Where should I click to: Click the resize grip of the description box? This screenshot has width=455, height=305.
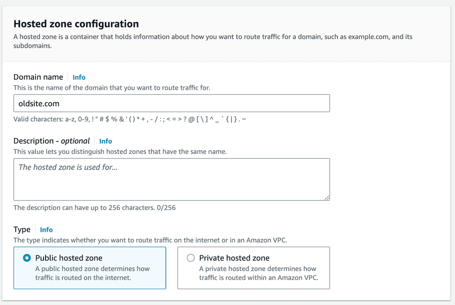(327, 197)
